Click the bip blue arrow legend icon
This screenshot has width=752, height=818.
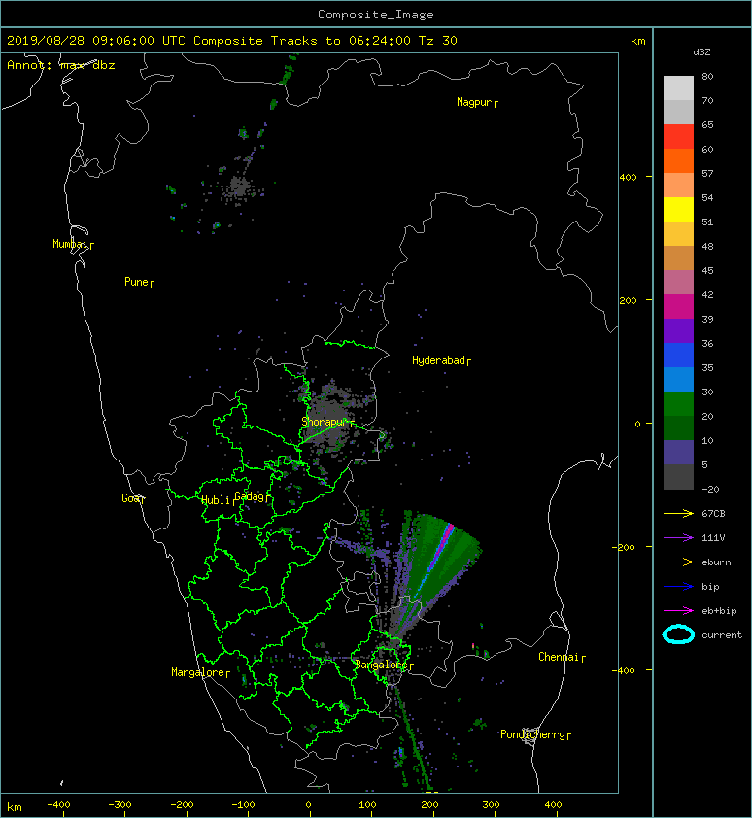(678, 587)
